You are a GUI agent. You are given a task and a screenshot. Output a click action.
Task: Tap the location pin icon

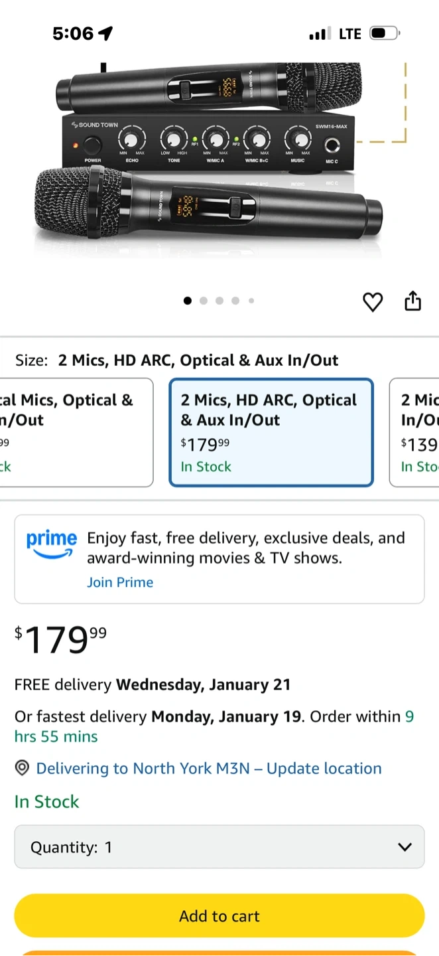pyautogui.click(x=22, y=768)
